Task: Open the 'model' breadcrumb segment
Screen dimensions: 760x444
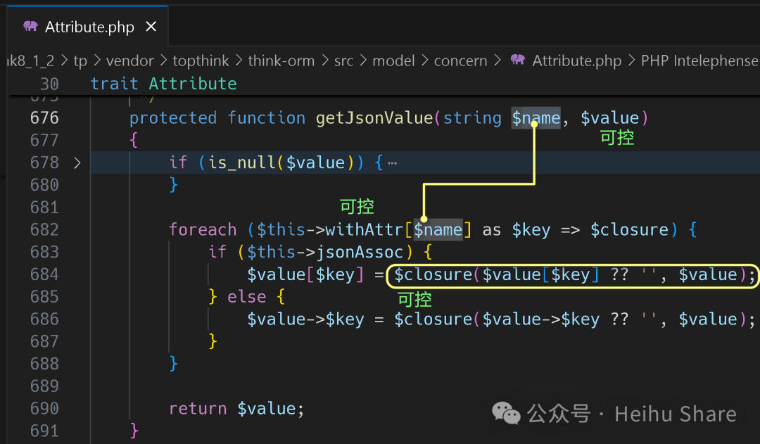Action: click(393, 61)
